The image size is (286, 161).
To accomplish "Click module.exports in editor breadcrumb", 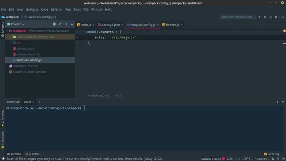I will [x=99, y=95].
